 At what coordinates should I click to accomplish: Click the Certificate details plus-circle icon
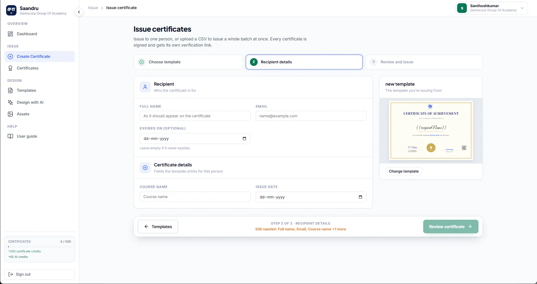[x=145, y=168]
